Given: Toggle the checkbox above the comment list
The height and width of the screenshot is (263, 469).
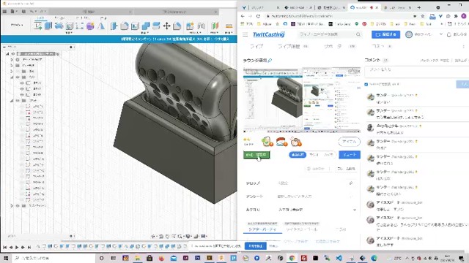Looking at the screenshot, I should point(366,85).
